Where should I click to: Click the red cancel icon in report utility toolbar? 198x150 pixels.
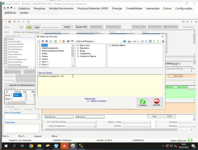point(10,22)
